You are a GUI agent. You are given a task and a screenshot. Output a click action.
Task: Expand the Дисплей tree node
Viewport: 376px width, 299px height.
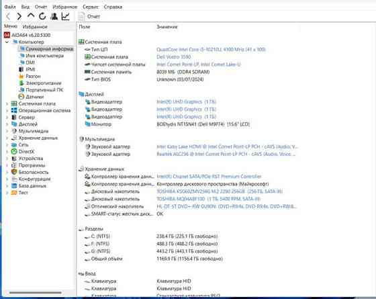tap(7, 124)
